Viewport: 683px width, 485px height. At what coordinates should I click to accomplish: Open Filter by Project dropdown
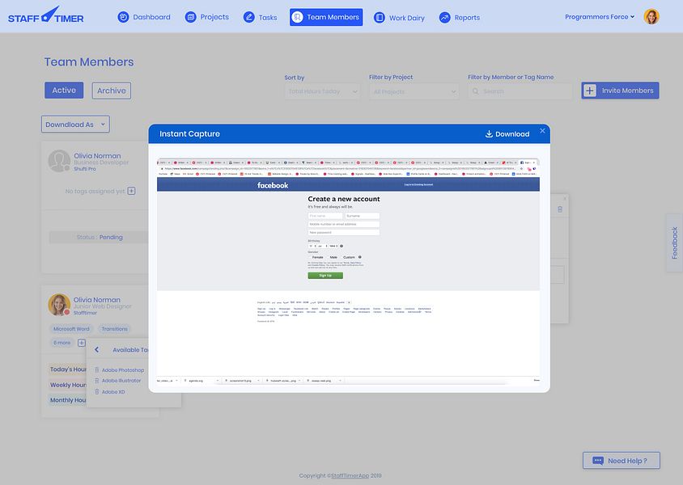(414, 91)
